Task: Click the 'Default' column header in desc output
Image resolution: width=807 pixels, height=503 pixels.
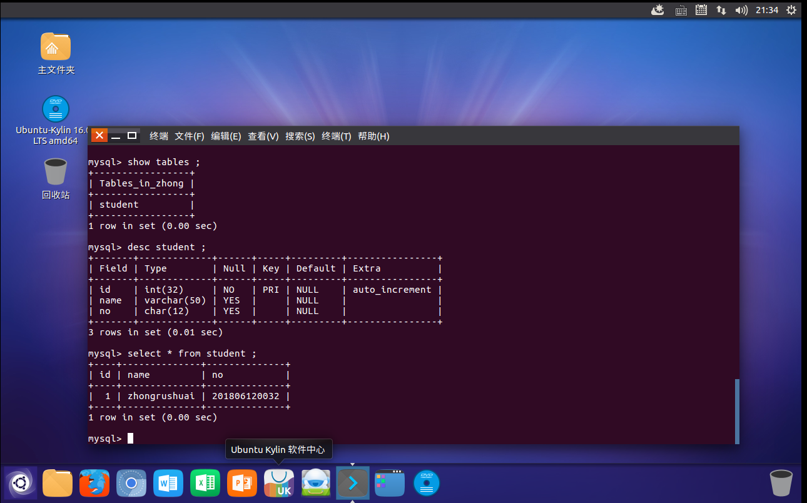Action: click(x=316, y=268)
